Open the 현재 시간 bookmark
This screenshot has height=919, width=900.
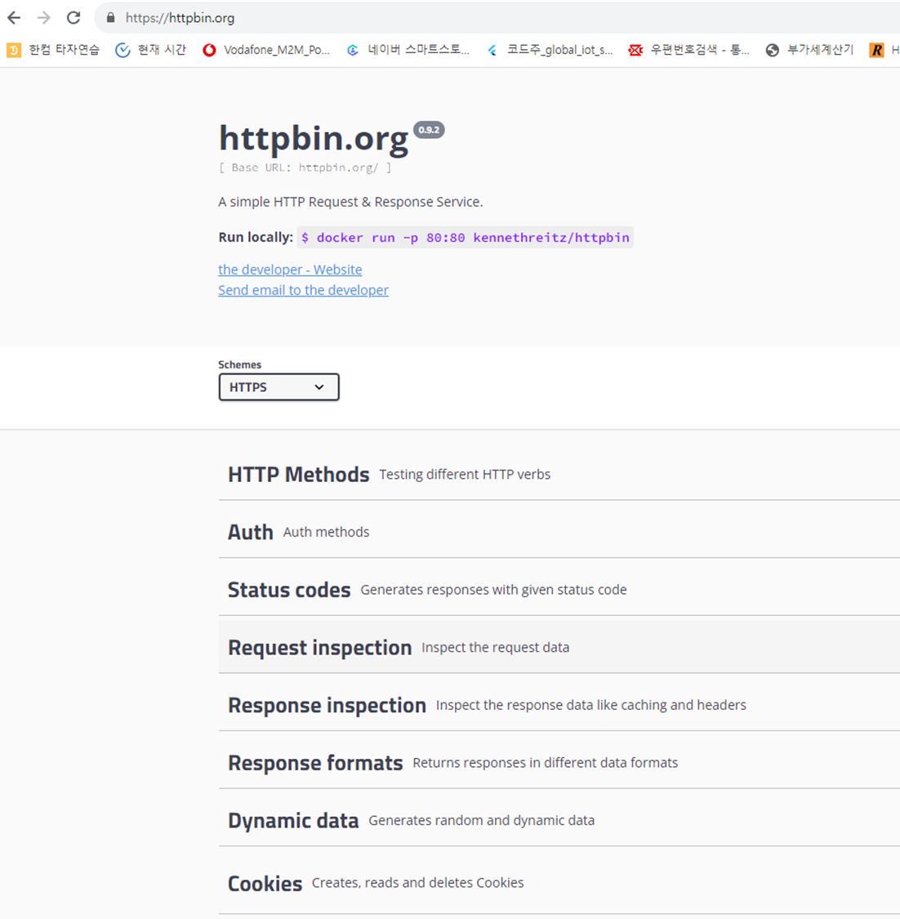point(150,50)
